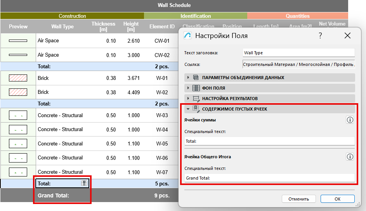Click the 5 pcs. total cell
This screenshot has height=211, width=366.
click(x=162, y=183)
